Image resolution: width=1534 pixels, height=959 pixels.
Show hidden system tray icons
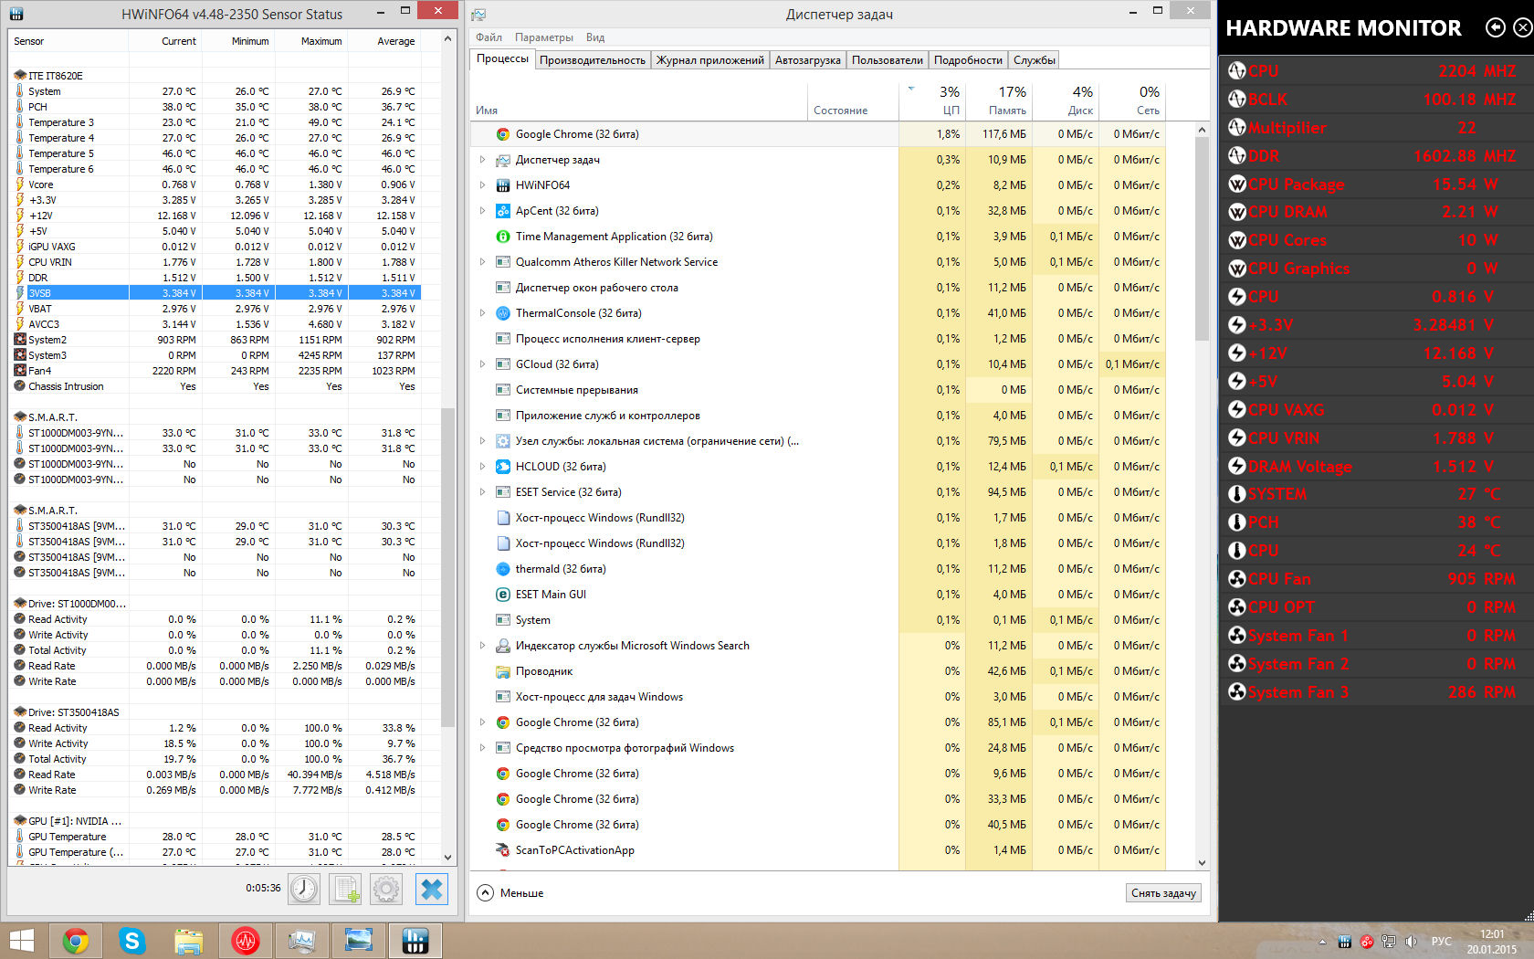coord(1322,942)
